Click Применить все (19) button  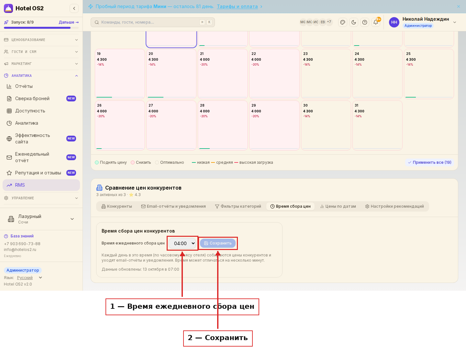pyautogui.click(x=429, y=162)
